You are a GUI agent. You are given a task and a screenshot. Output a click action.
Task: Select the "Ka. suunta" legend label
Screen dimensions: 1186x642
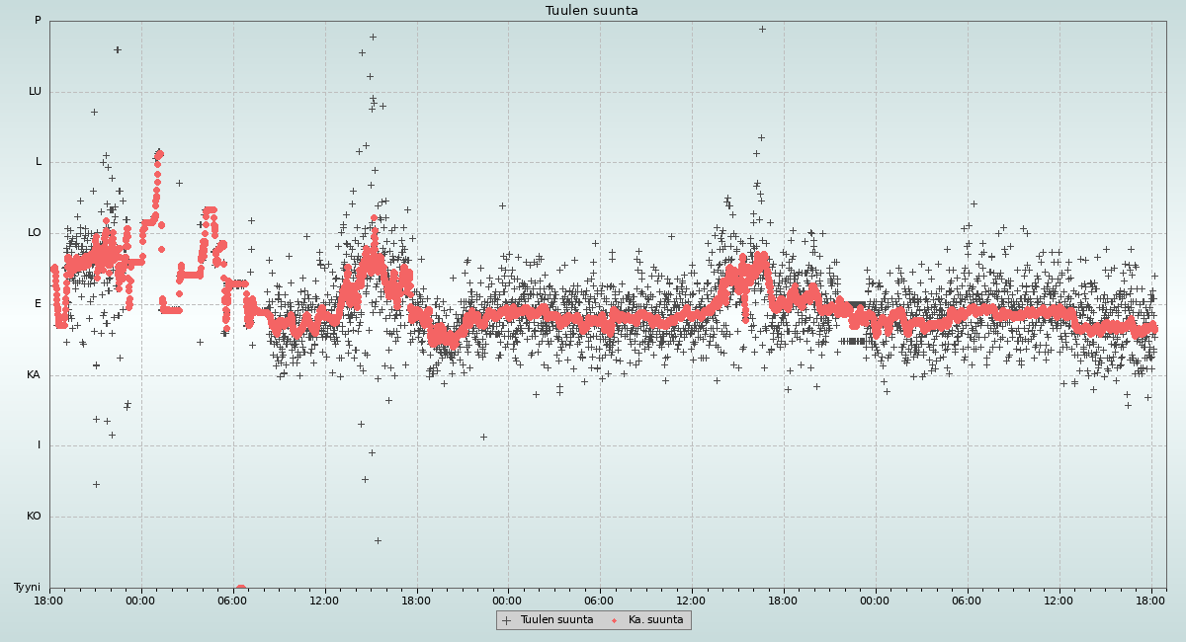[x=655, y=620]
